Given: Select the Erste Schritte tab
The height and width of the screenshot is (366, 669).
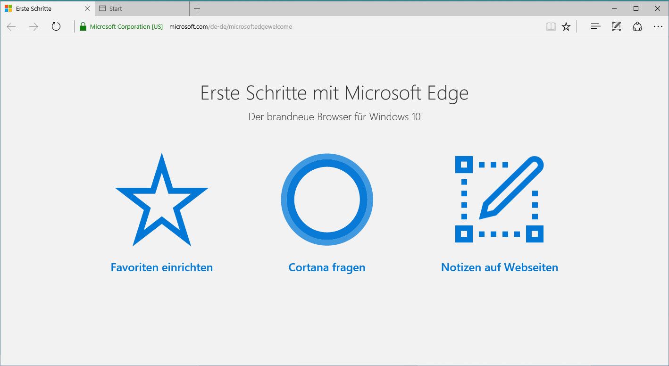Looking at the screenshot, I should (48, 8).
